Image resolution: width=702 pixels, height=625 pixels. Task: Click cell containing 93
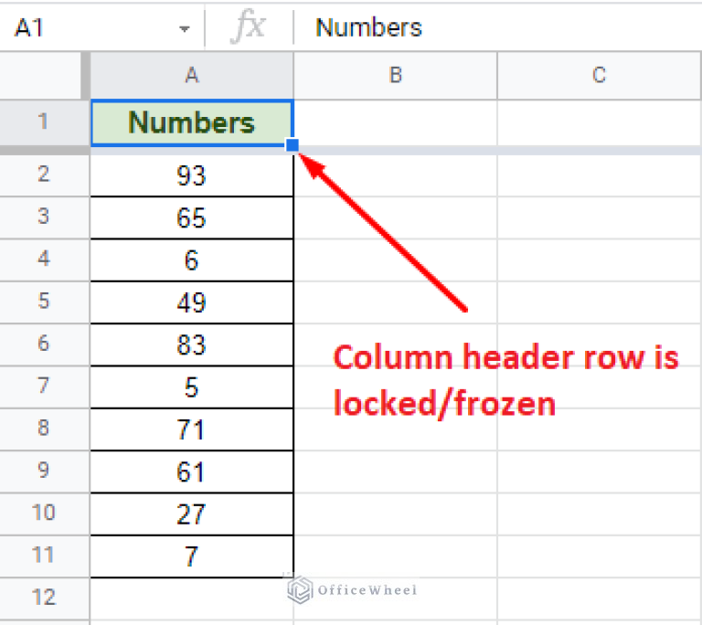click(x=192, y=175)
